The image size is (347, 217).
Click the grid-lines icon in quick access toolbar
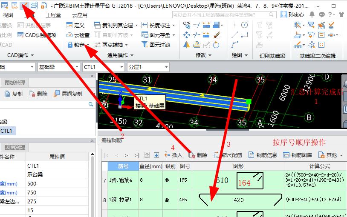34,5
